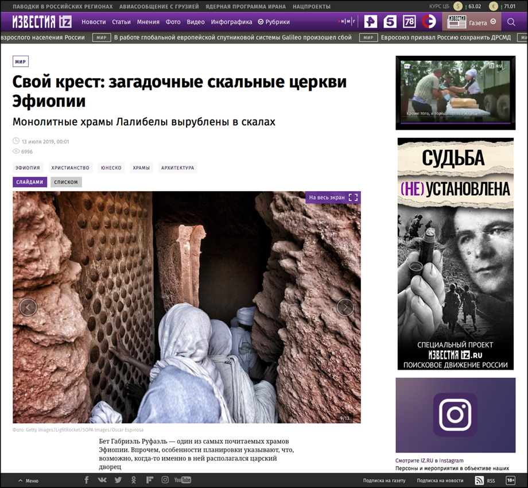Open the Эфиопия tag

tap(28, 168)
